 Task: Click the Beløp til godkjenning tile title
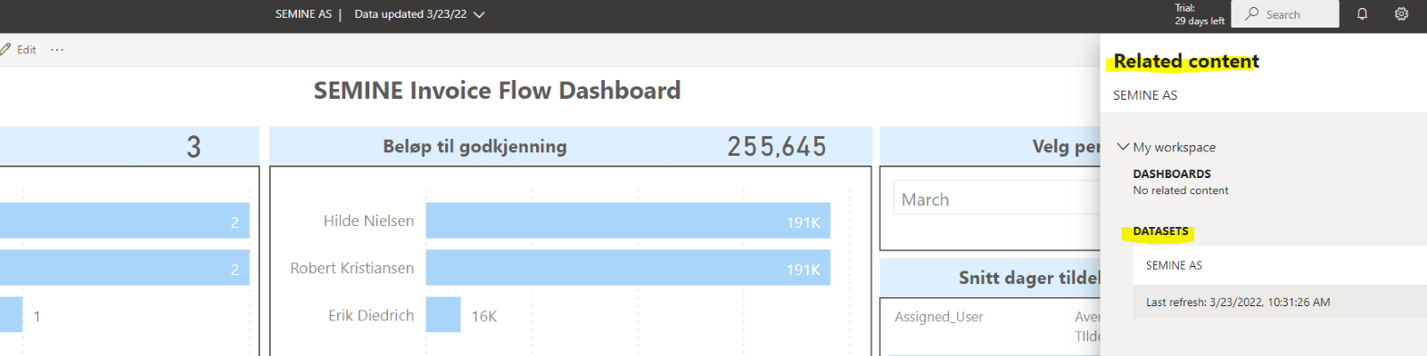pos(474,147)
